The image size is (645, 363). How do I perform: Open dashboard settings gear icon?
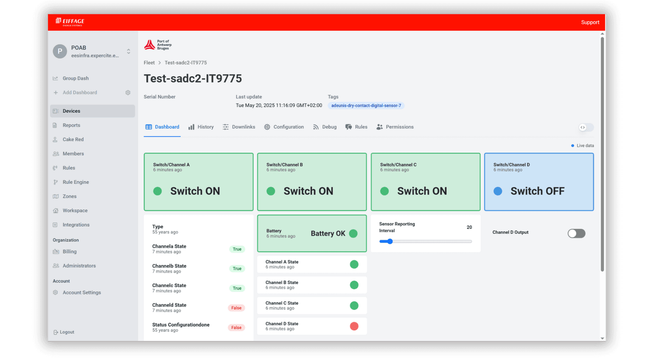click(x=128, y=93)
